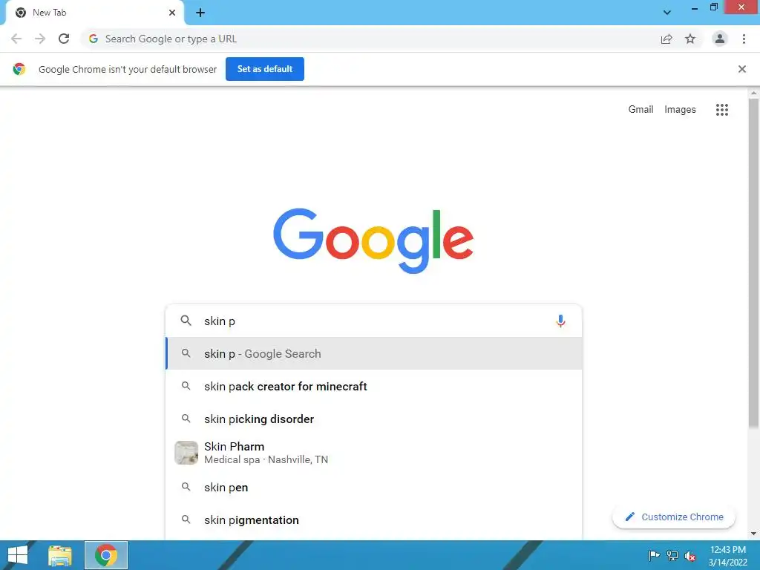Choose 'skin pack creator for minecraft' suggestion
760x570 pixels.
(x=373, y=386)
